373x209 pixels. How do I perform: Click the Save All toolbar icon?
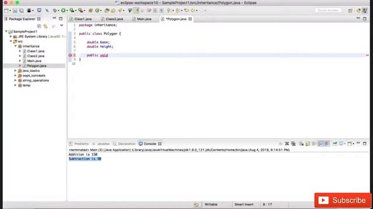22,10
